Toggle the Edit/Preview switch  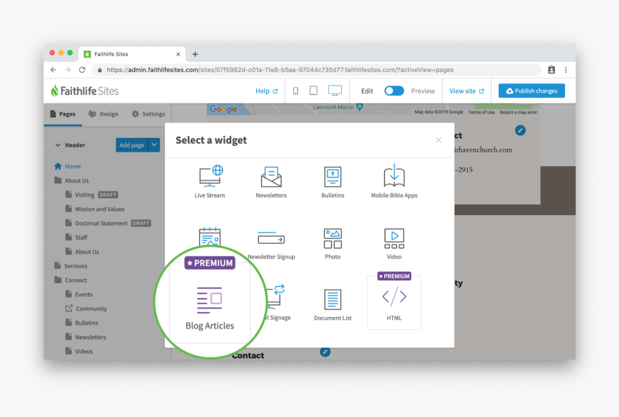pyautogui.click(x=394, y=91)
